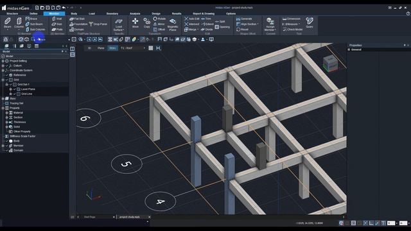Switch viewport to Plane mode
This screenshot has height=231, width=411.
pyautogui.click(x=101, y=48)
